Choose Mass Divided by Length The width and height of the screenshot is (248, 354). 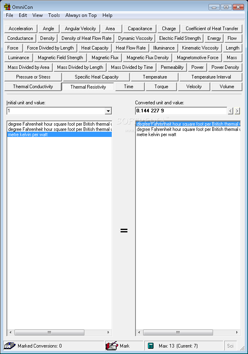pyautogui.click(x=80, y=68)
